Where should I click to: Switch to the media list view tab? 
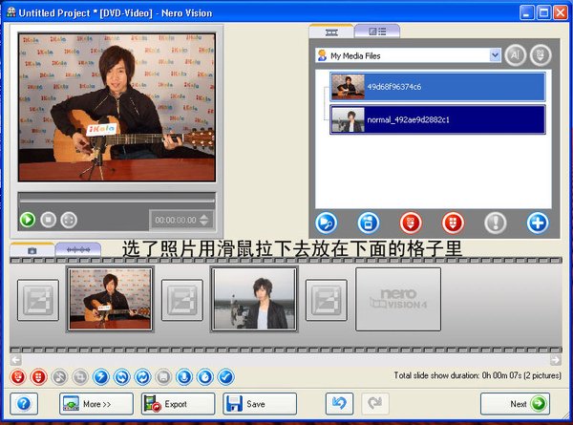coord(377,32)
